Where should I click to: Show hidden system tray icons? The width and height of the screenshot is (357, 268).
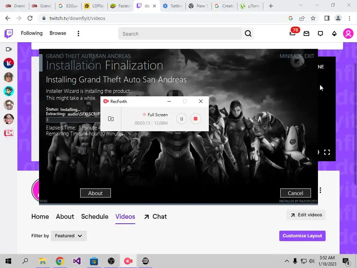pos(287,261)
